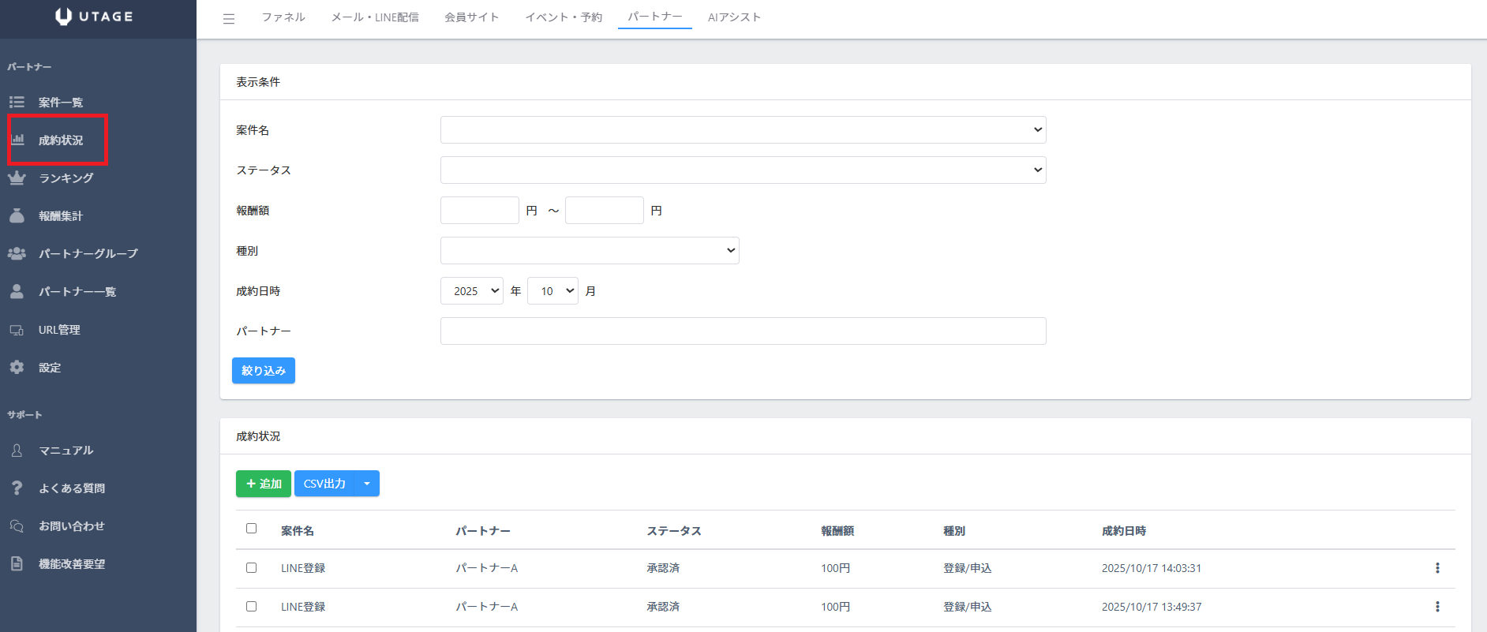Image resolution: width=1487 pixels, height=632 pixels.
Task: Check the second LINE登録 row checkbox
Action: click(x=251, y=607)
